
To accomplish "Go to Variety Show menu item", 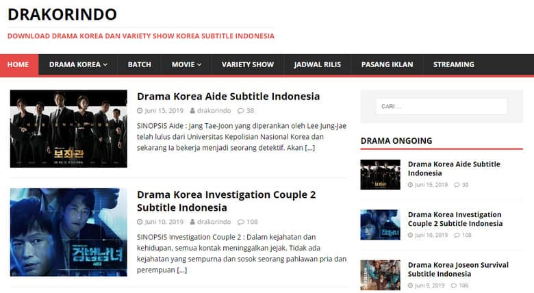I will (247, 64).
